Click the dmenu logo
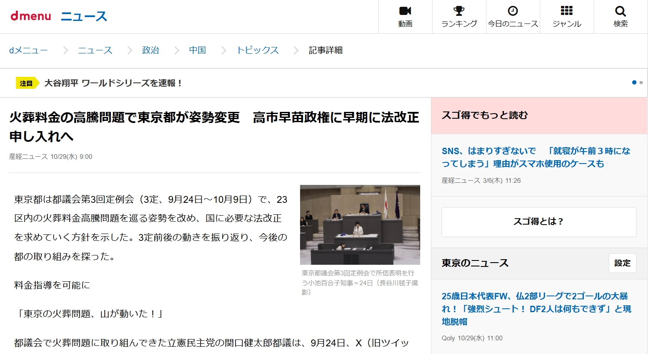The image size is (648, 354). click(31, 16)
